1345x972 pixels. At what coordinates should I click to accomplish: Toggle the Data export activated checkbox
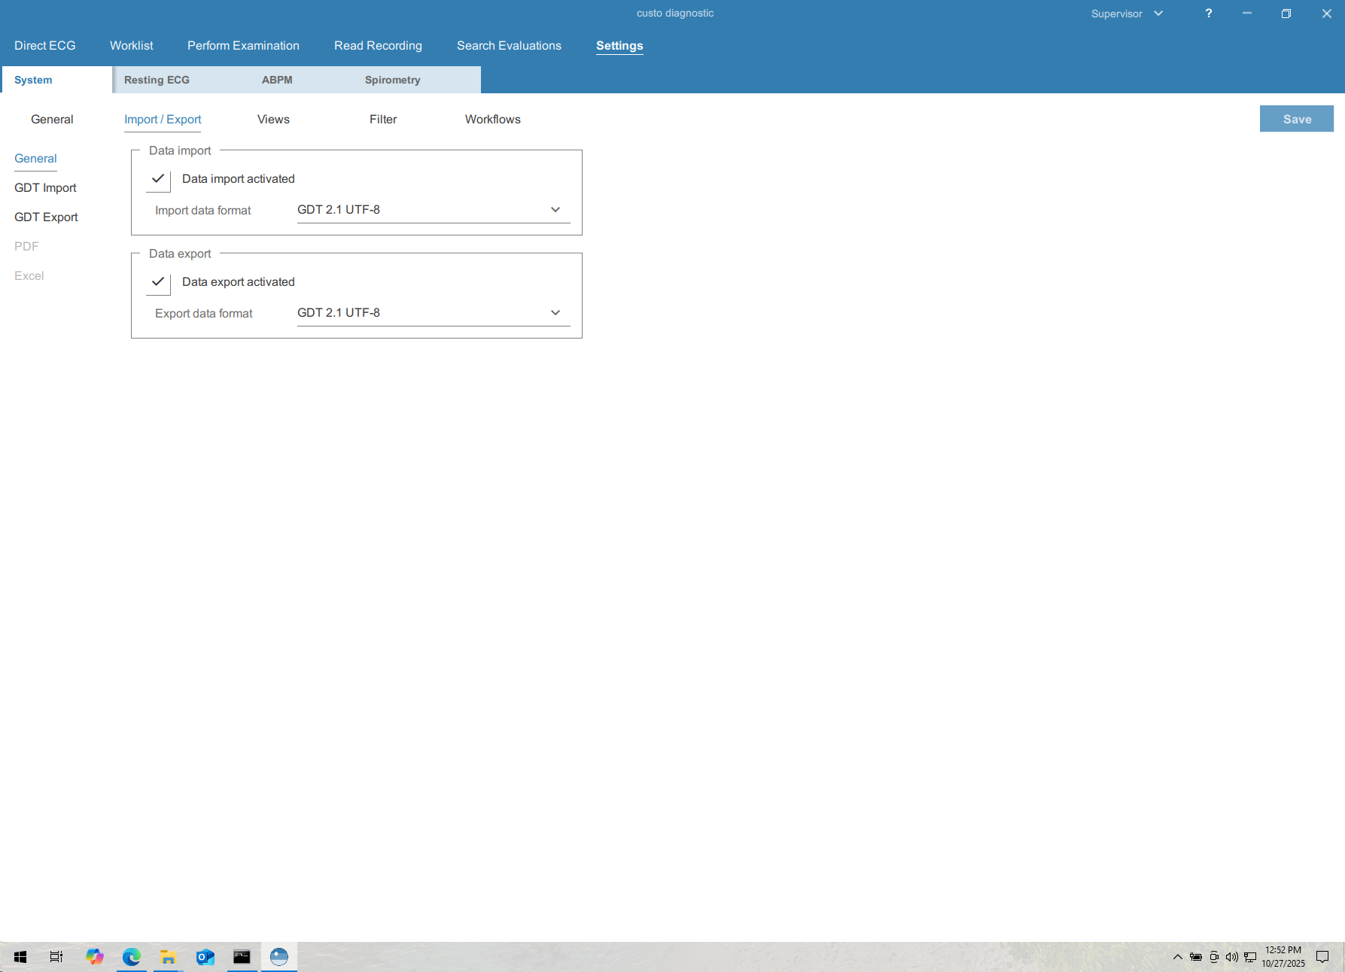click(158, 282)
